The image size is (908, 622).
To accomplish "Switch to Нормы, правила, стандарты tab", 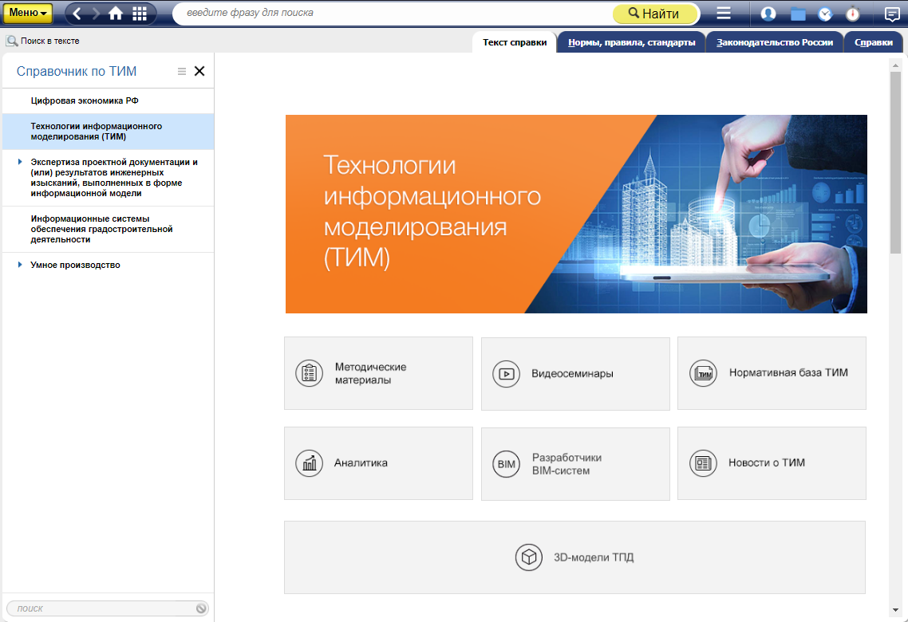I will pyautogui.click(x=631, y=43).
